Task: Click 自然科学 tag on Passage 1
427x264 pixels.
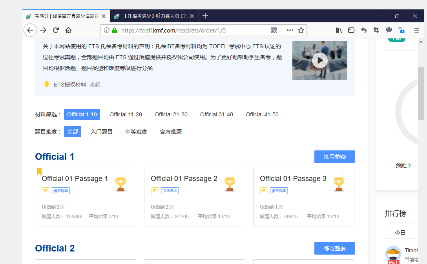Action: [x=61, y=191]
